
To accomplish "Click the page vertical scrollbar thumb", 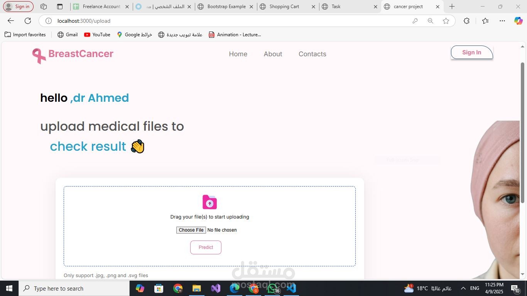I will 523,133.
